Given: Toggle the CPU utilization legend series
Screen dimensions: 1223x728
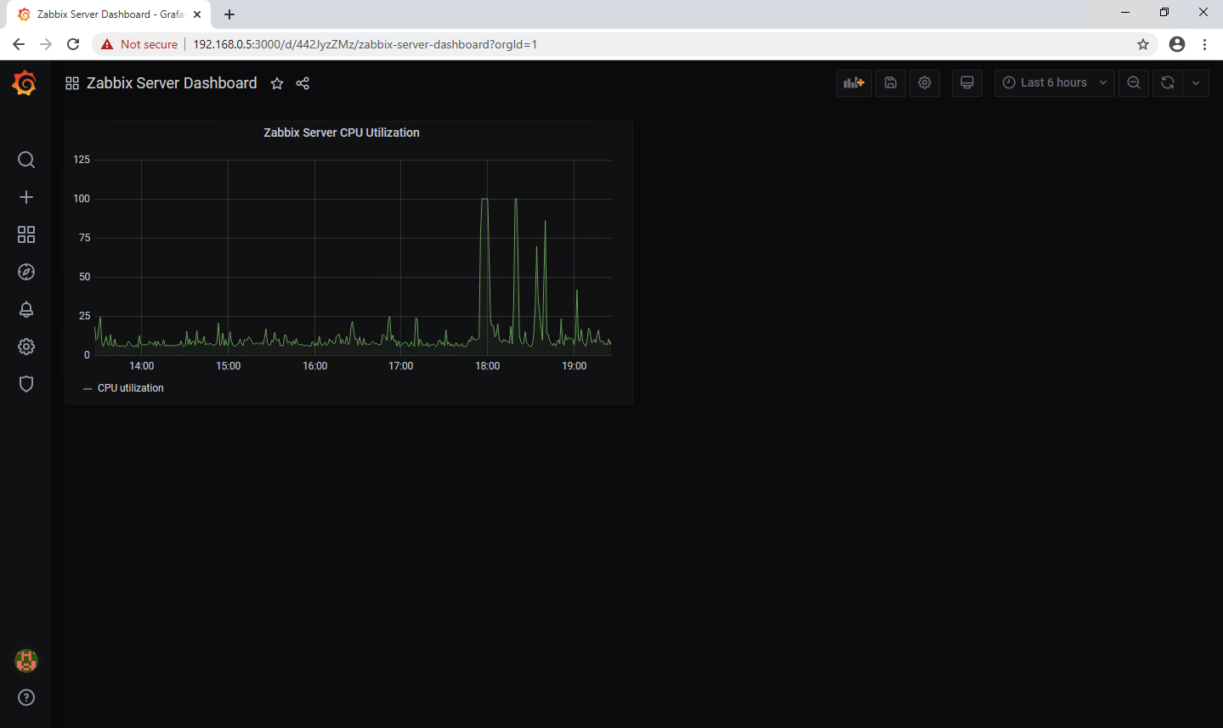Looking at the screenshot, I should coord(131,388).
